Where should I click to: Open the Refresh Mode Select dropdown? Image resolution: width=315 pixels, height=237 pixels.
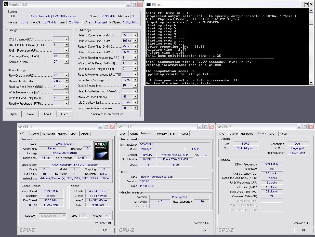[67, 81]
